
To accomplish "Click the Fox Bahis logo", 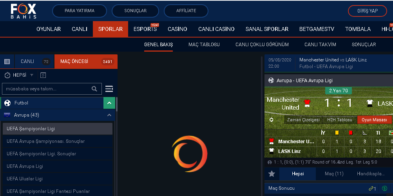I will click(23, 11).
